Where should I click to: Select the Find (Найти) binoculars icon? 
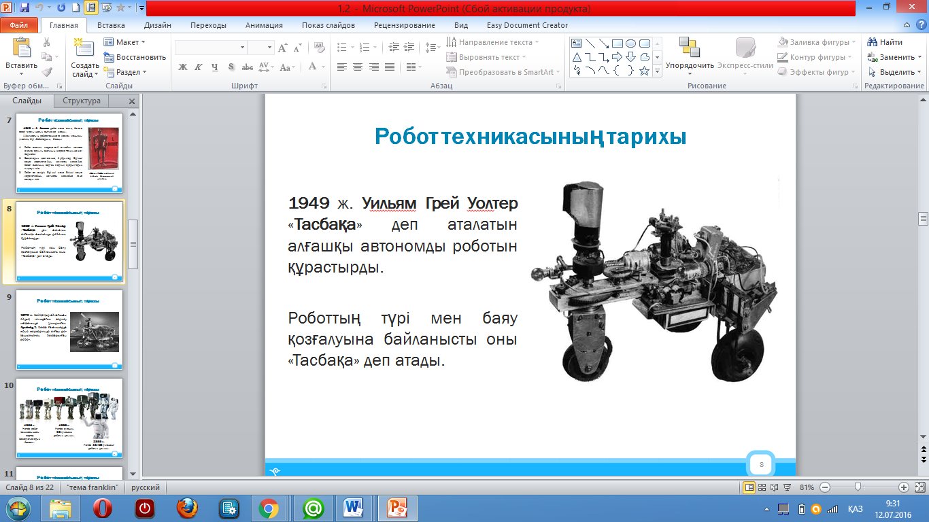(x=872, y=42)
